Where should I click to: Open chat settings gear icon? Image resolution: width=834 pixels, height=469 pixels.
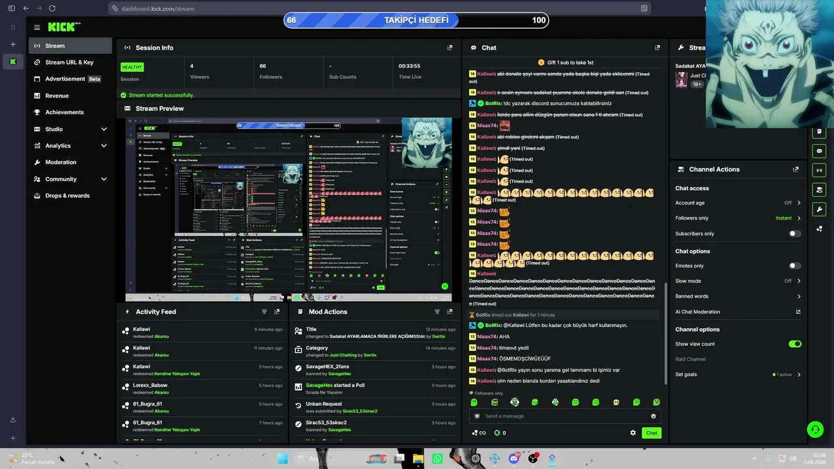click(633, 433)
